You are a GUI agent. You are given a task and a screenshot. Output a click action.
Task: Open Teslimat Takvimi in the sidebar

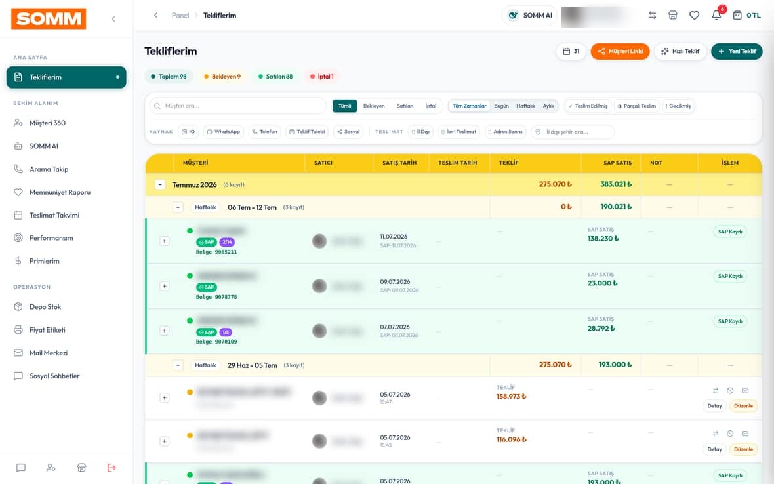[x=66, y=215]
